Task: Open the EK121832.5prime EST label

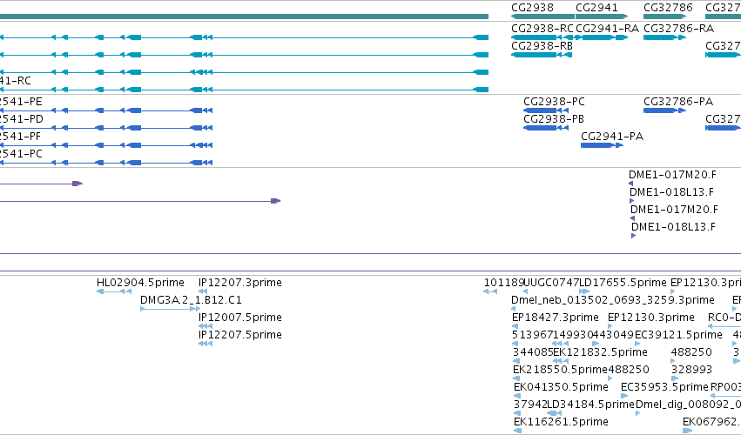Action: click(x=600, y=352)
